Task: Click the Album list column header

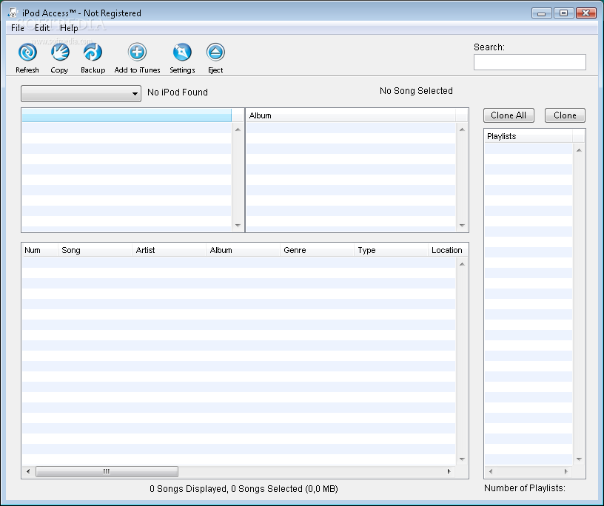Action: (x=350, y=115)
